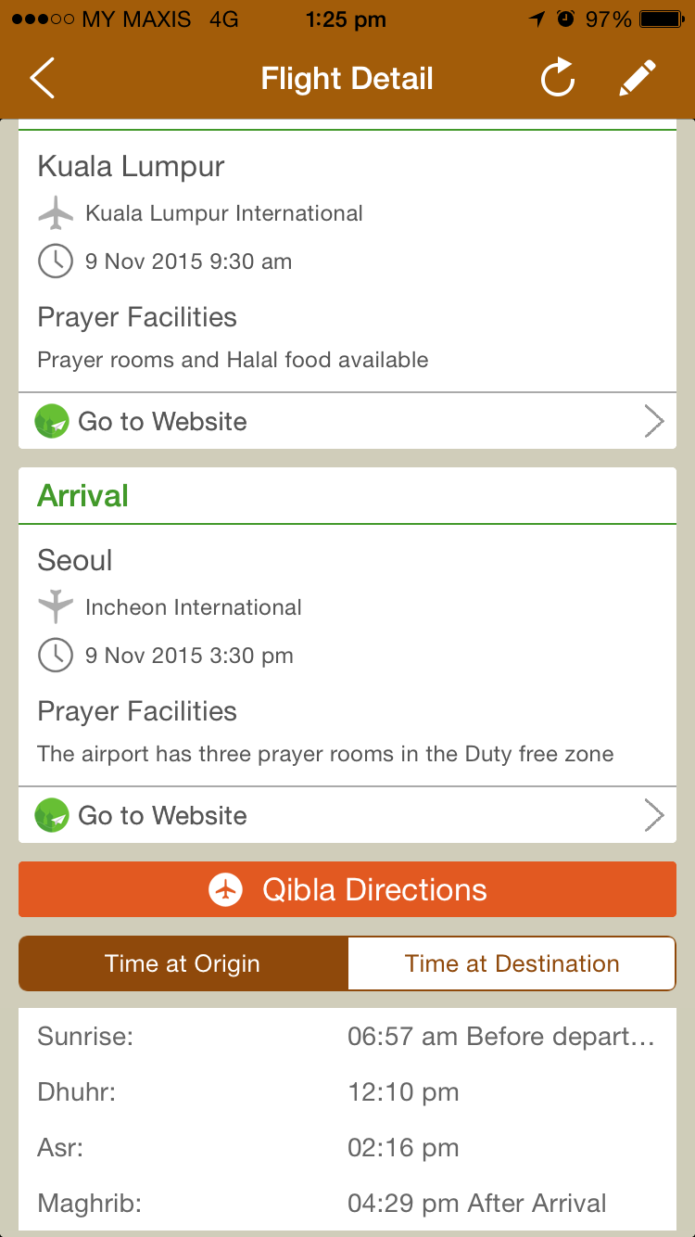Switch to Time at Origin

tap(183, 963)
